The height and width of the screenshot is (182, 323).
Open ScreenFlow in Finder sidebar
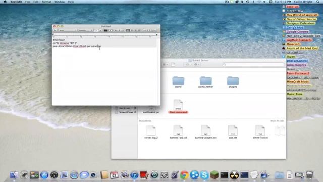tap(126, 112)
